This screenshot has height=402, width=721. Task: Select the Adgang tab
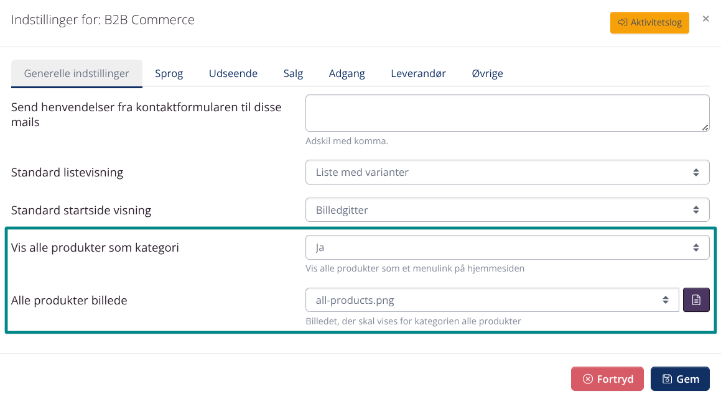(347, 73)
